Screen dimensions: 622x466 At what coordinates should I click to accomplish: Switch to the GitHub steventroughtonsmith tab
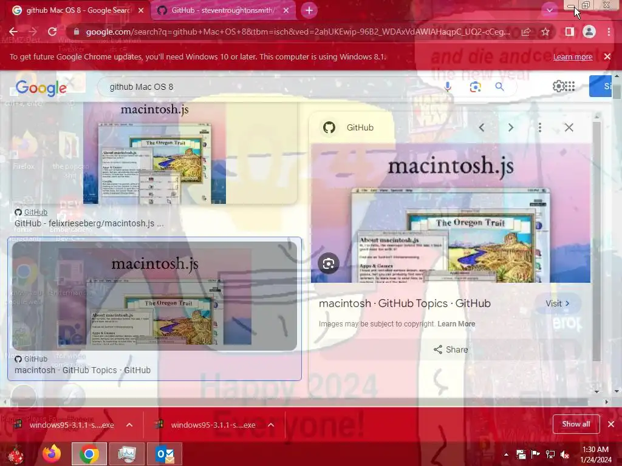[222, 10]
